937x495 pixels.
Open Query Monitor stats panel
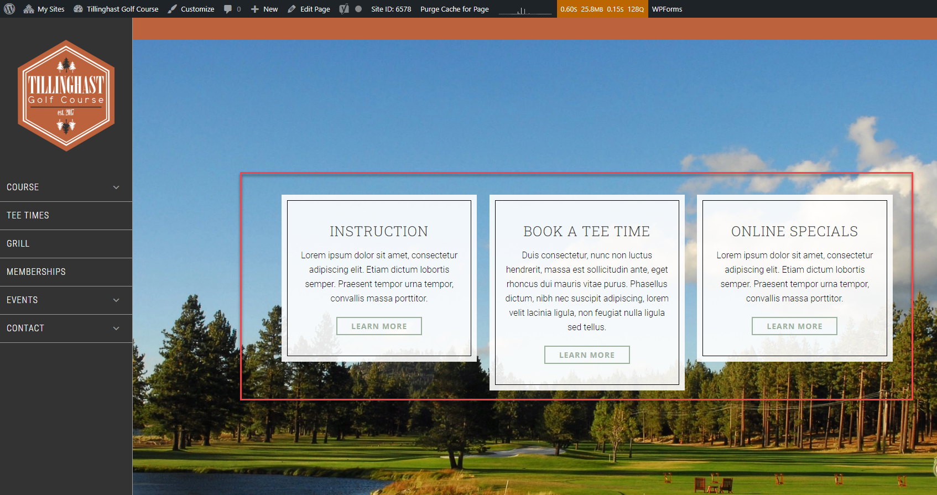point(602,9)
